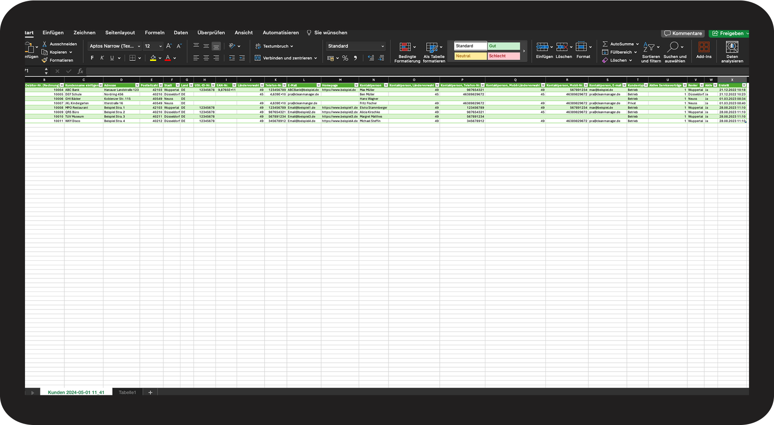Click the increase decimal places icon
The image size is (774, 425).
[x=371, y=58]
